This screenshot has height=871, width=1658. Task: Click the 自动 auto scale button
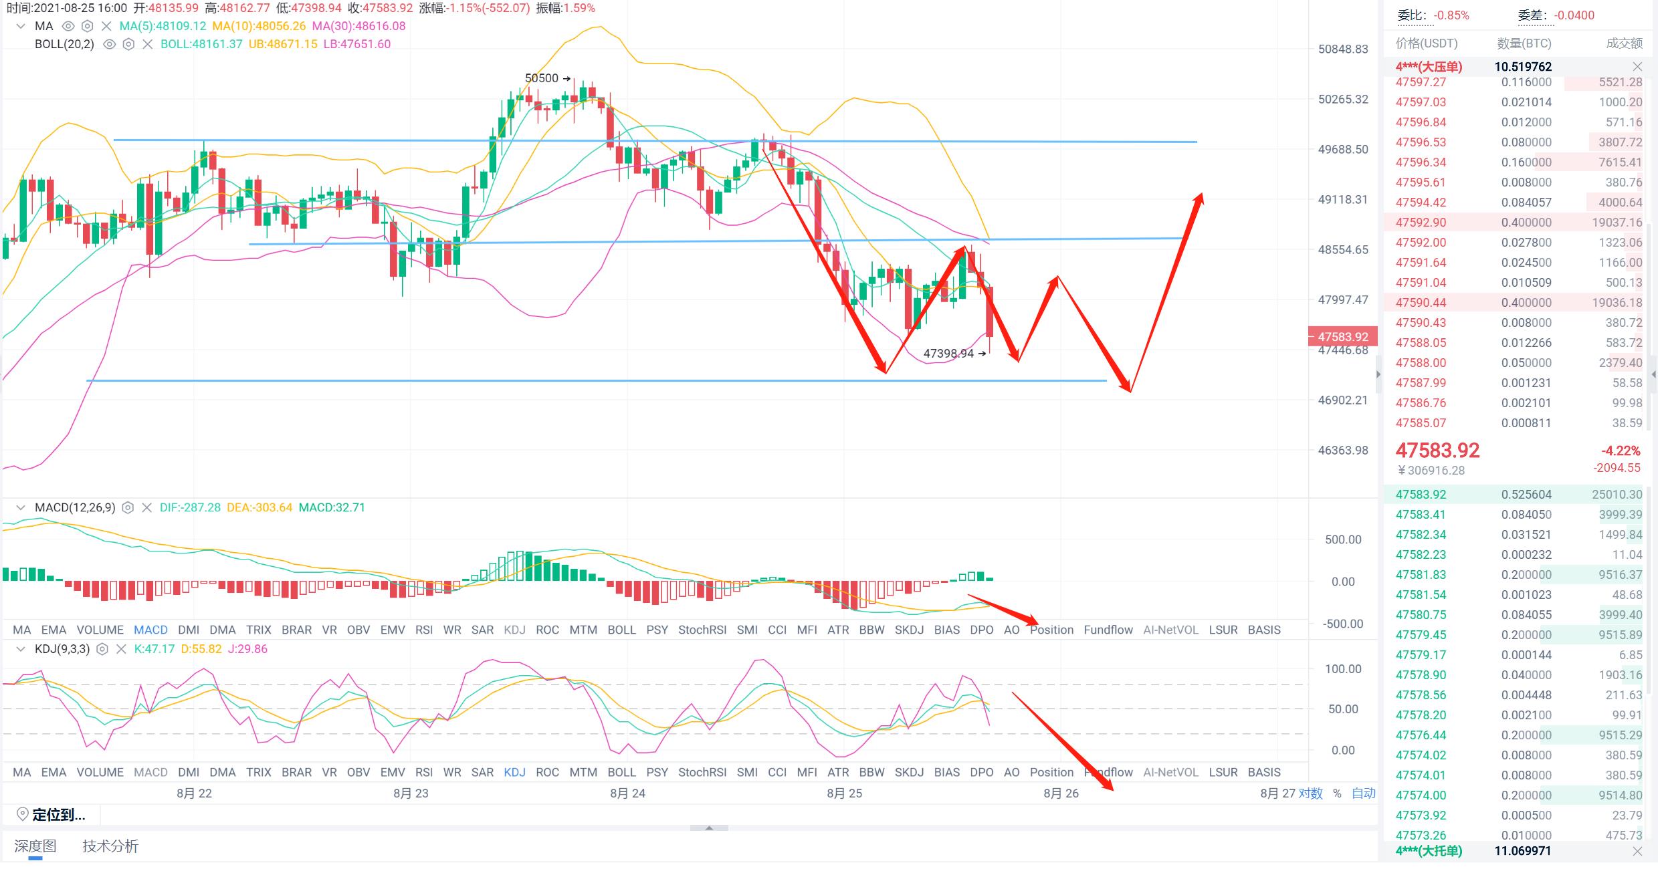(1364, 793)
